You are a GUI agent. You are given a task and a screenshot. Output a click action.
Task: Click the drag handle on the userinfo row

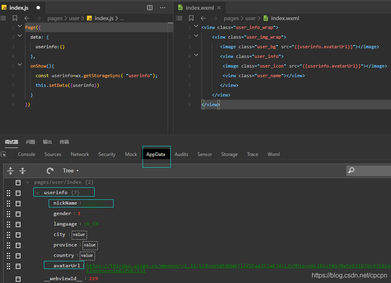(x=8, y=193)
